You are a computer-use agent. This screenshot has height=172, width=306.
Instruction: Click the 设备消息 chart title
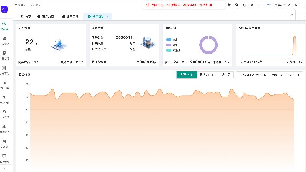[24, 75]
